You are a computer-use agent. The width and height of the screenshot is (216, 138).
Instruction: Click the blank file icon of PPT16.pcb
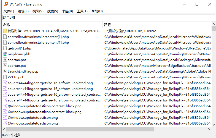click(x=5, y=77)
